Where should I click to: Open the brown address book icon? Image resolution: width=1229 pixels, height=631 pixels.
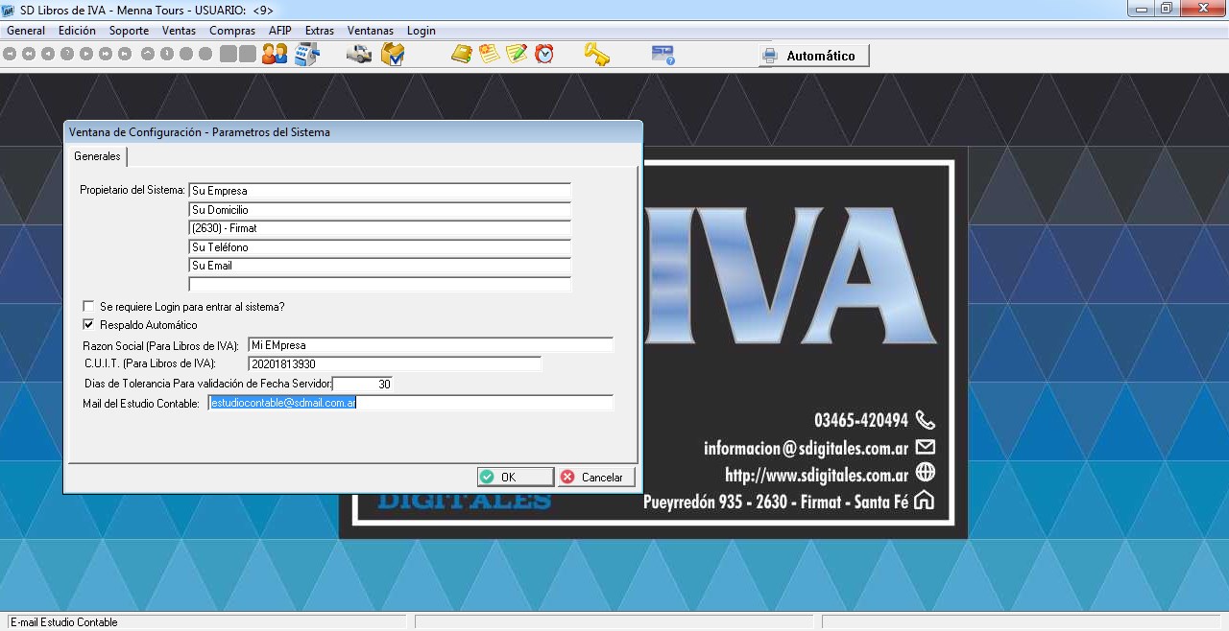[x=462, y=55]
